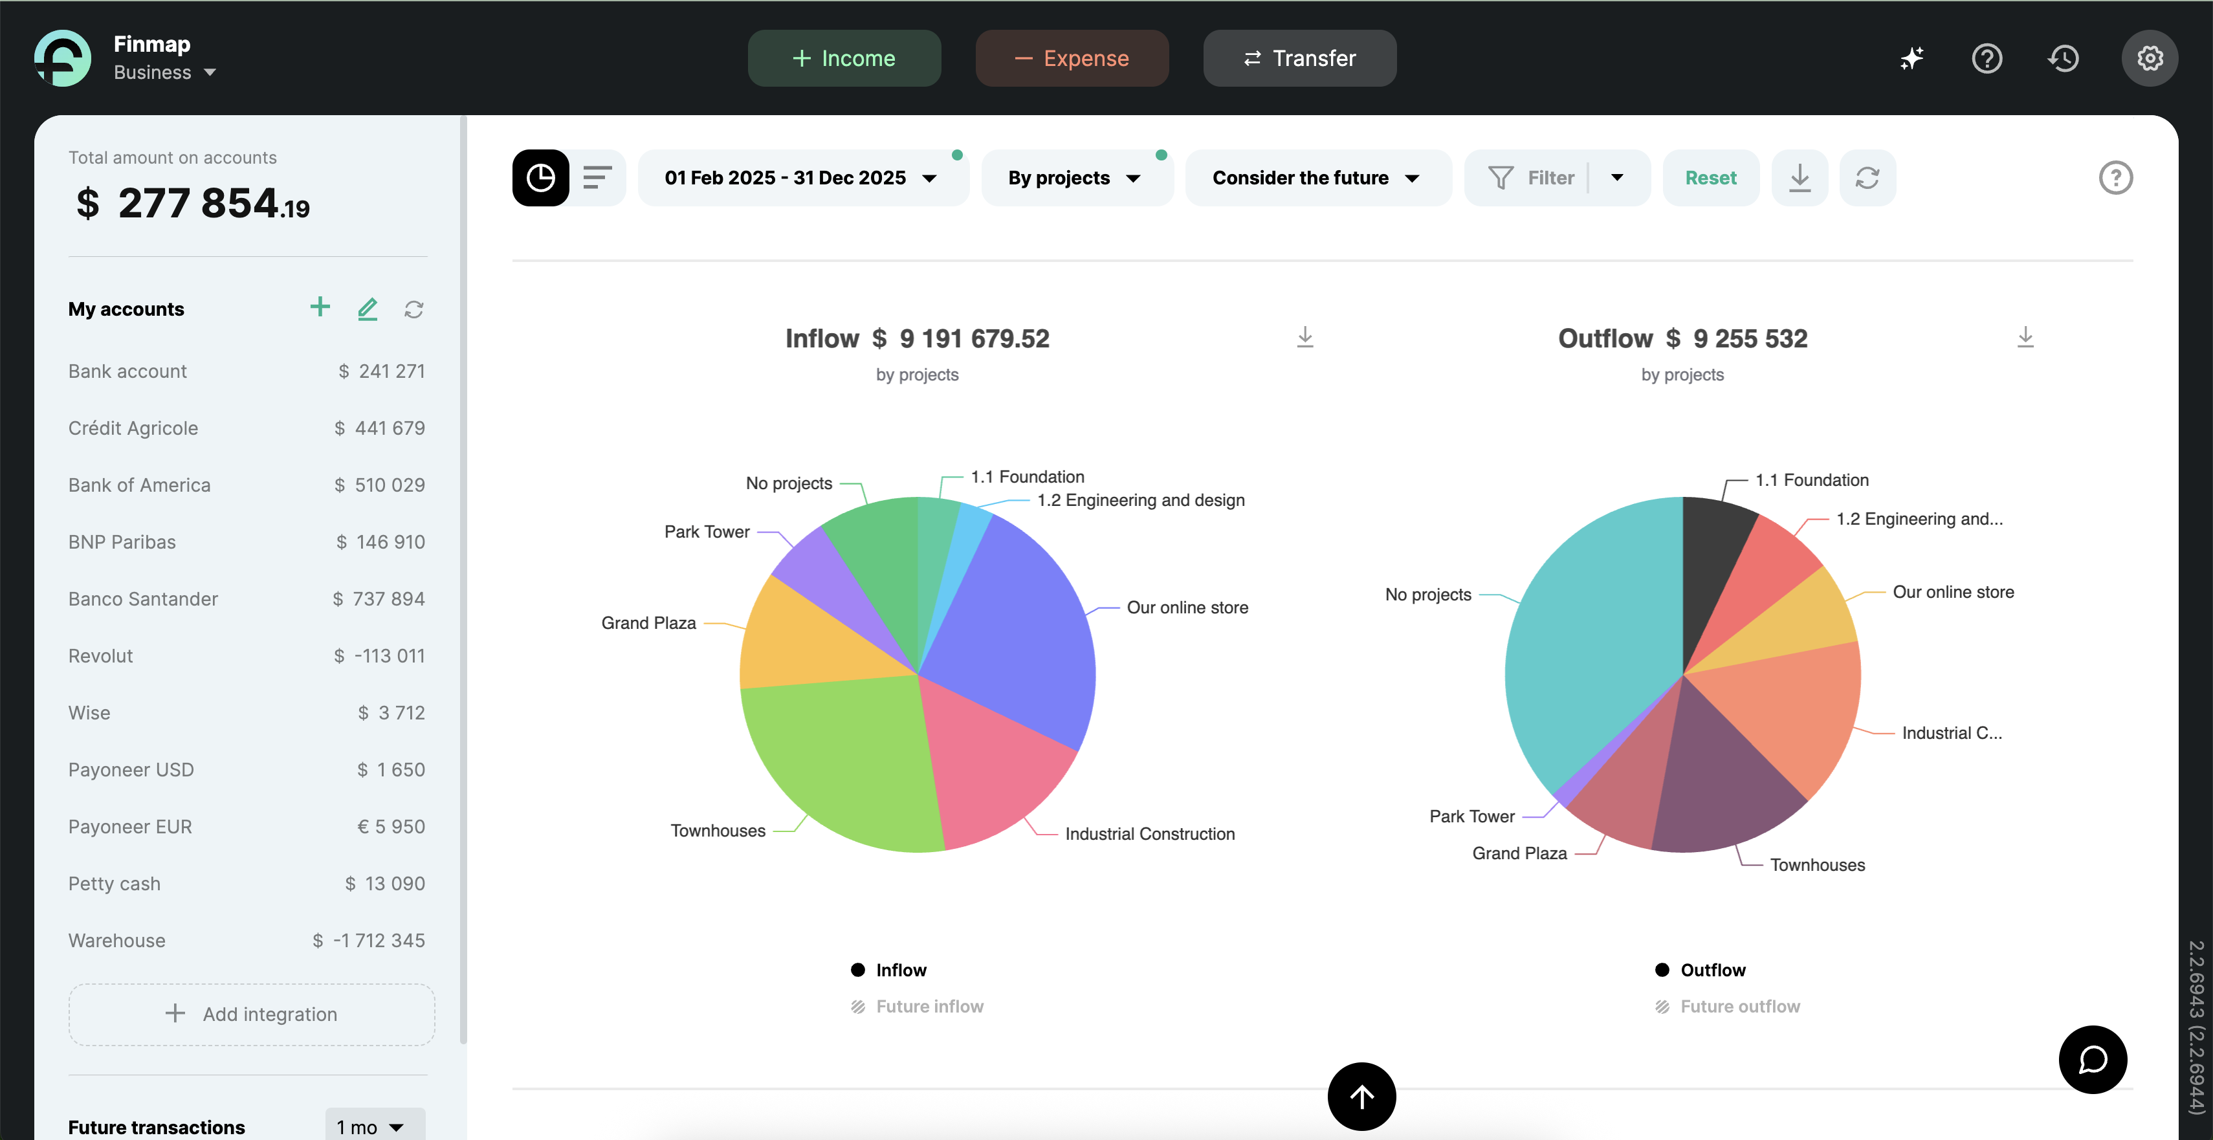Viewport: 2213px width, 1140px height.
Task: Create a new Transfer
Action: pyautogui.click(x=1299, y=58)
